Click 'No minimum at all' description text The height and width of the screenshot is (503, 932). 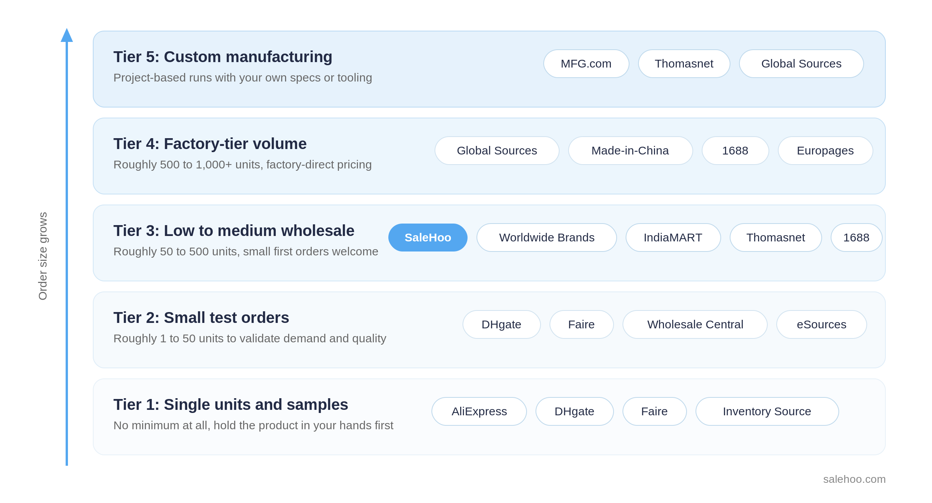click(x=253, y=426)
